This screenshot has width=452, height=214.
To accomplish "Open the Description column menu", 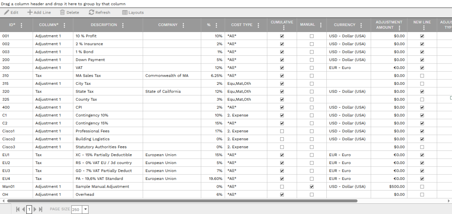I will [123, 25].
